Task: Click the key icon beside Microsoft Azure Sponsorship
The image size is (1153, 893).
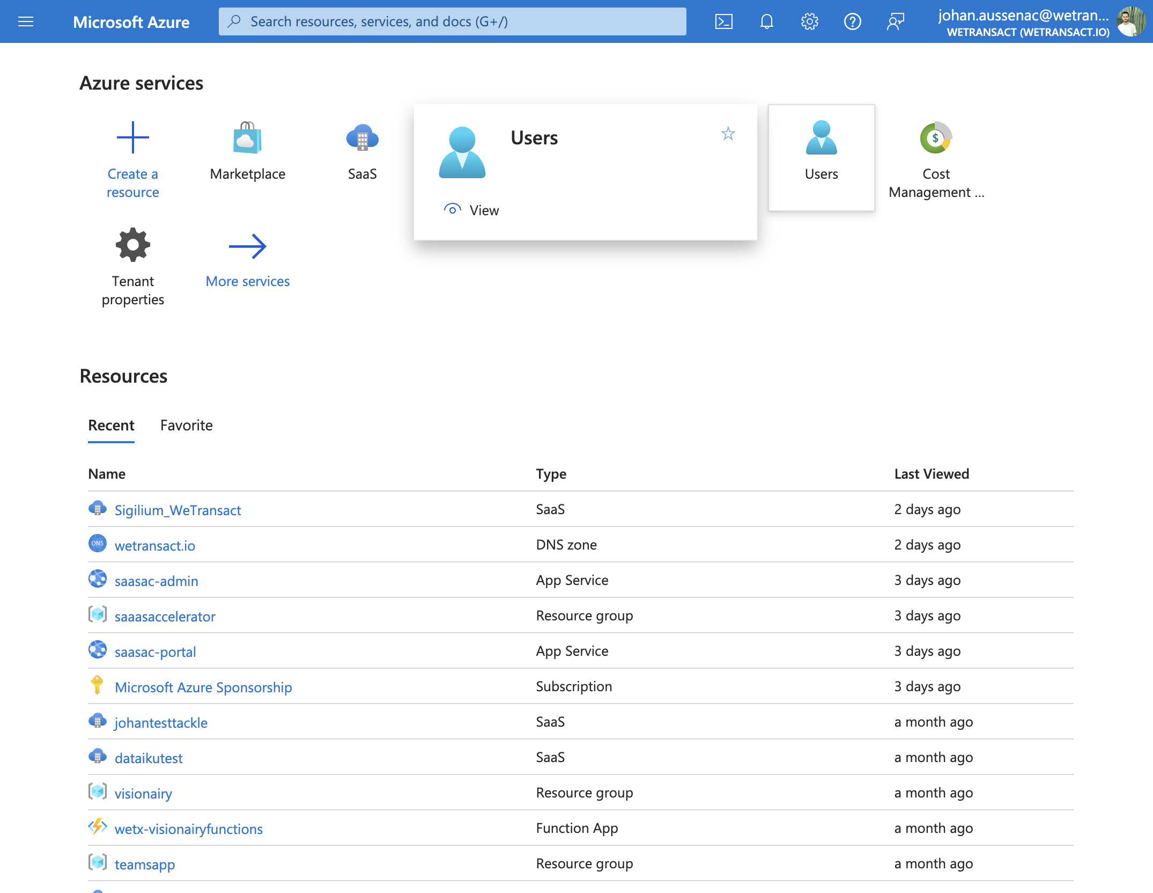Action: click(x=97, y=685)
